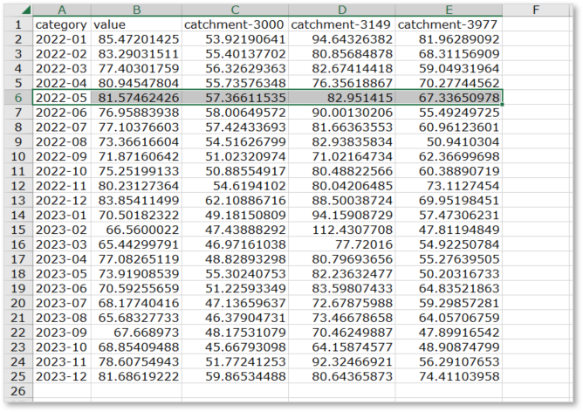The height and width of the screenshot is (412, 583).
Task: Select column B header
Action: coord(135,10)
